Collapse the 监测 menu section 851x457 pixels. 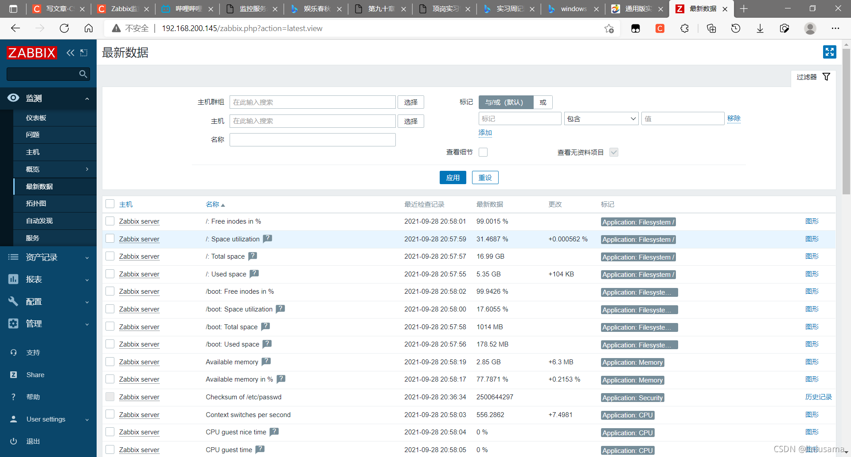pyautogui.click(x=48, y=98)
